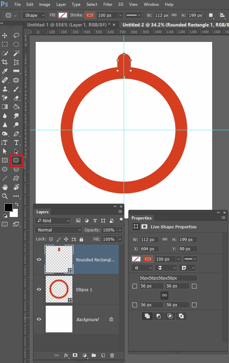Open the Stroke color swatch in options bar
The height and width of the screenshot is (363, 229).
[90, 15]
